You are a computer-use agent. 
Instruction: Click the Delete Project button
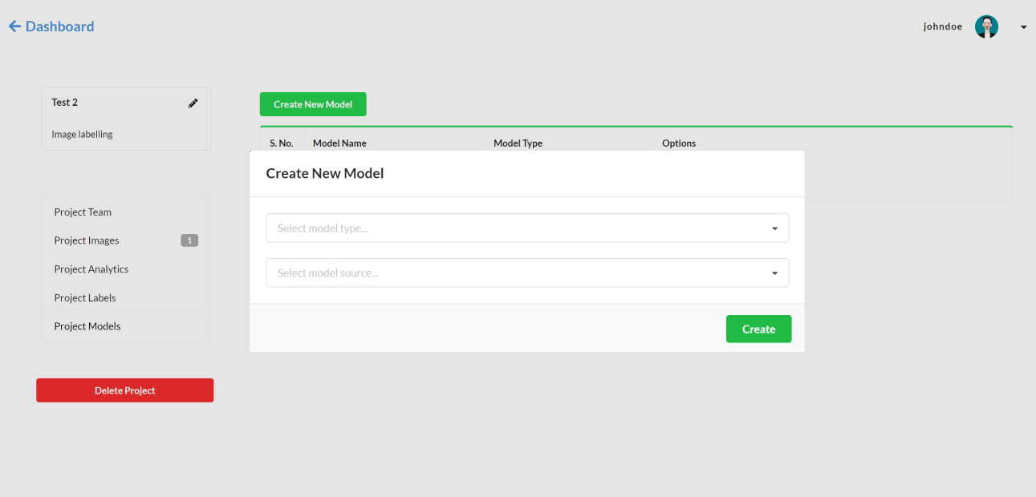click(124, 390)
